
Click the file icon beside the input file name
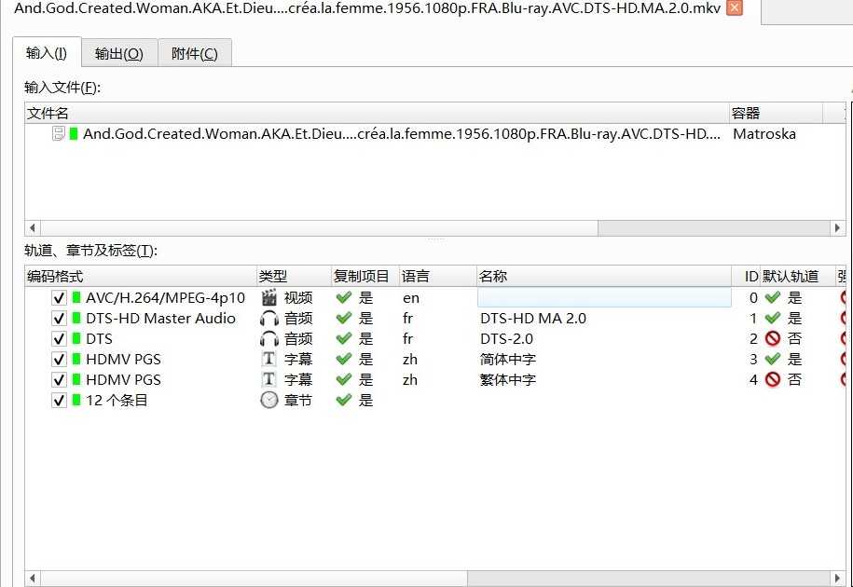pos(59,134)
